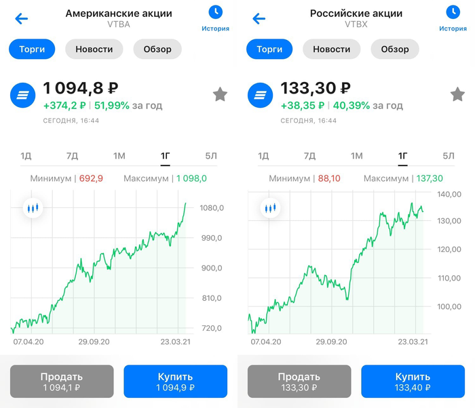Image resolution: width=475 pixels, height=408 pixels.
Task: Select the Торги tab on the VTBX screen
Action: 269,49
